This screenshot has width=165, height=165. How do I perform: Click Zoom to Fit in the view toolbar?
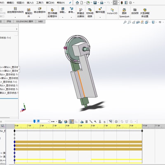pos(125,22)
